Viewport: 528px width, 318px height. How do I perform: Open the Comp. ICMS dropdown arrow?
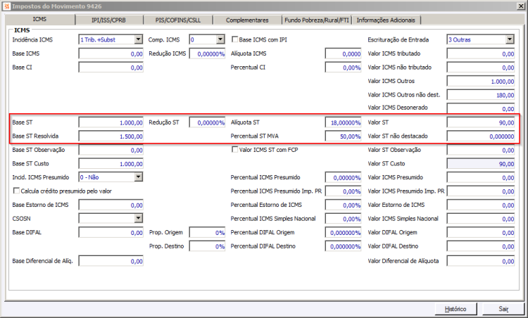(220, 39)
